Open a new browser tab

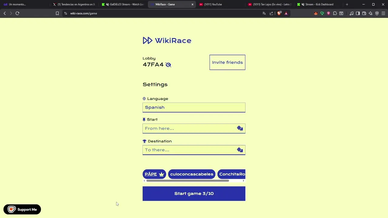(347, 5)
